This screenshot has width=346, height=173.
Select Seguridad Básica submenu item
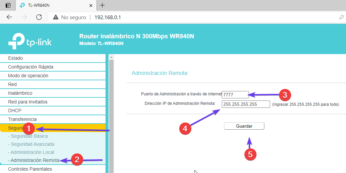(29, 136)
